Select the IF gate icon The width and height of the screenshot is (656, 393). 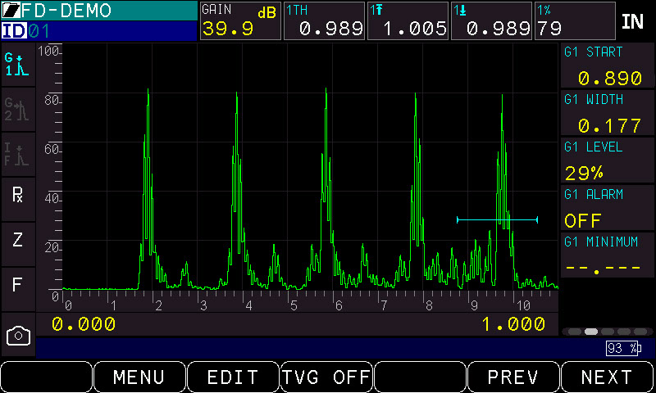(x=17, y=154)
